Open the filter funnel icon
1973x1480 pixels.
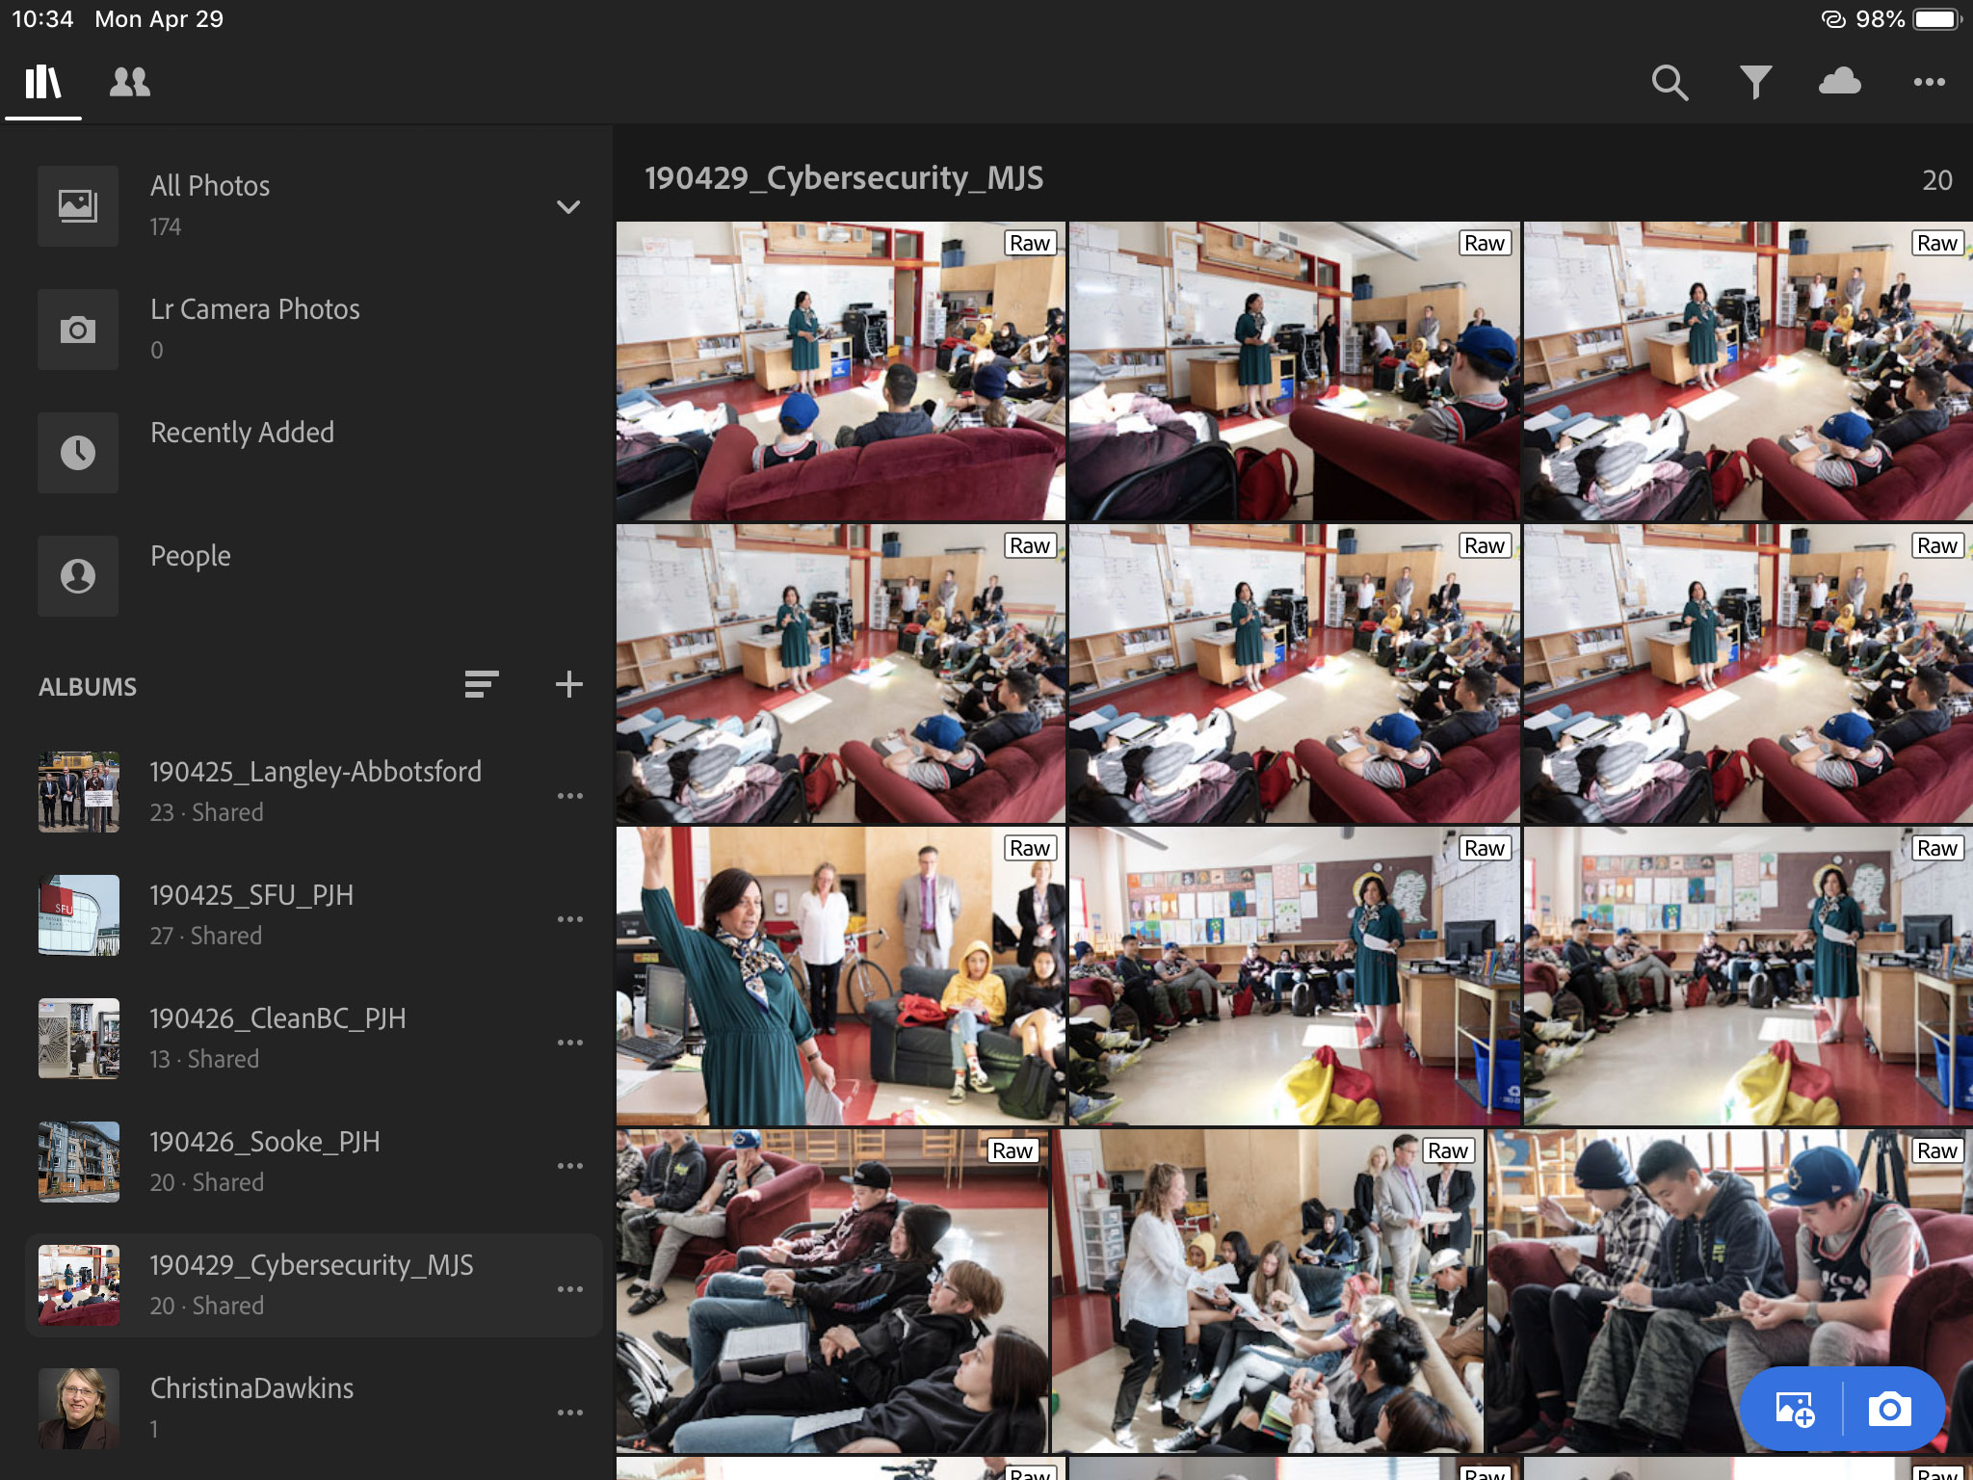click(1755, 83)
